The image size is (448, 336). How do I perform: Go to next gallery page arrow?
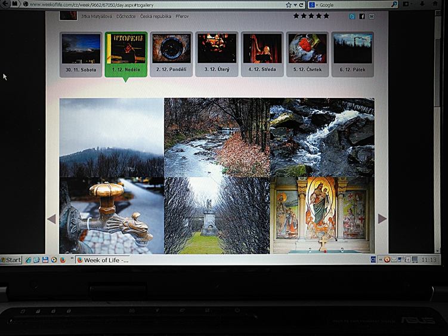pos(382,218)
